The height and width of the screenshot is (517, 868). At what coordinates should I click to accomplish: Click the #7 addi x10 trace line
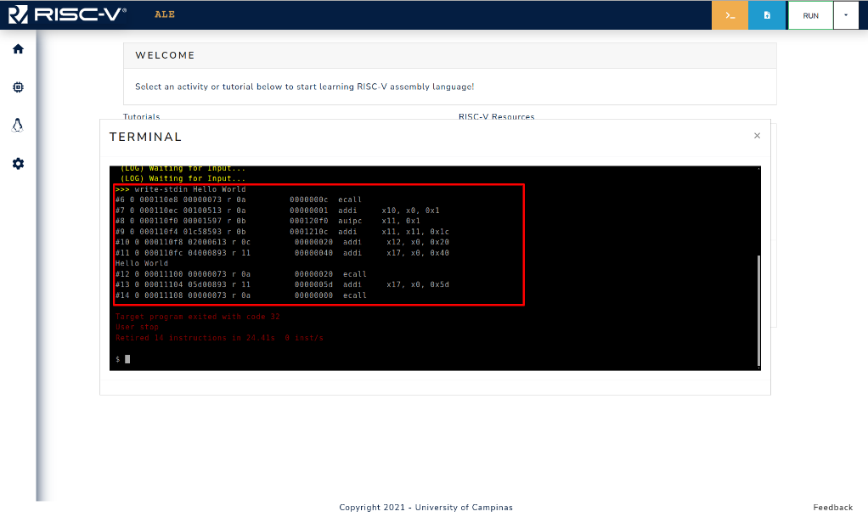[278, 211]
